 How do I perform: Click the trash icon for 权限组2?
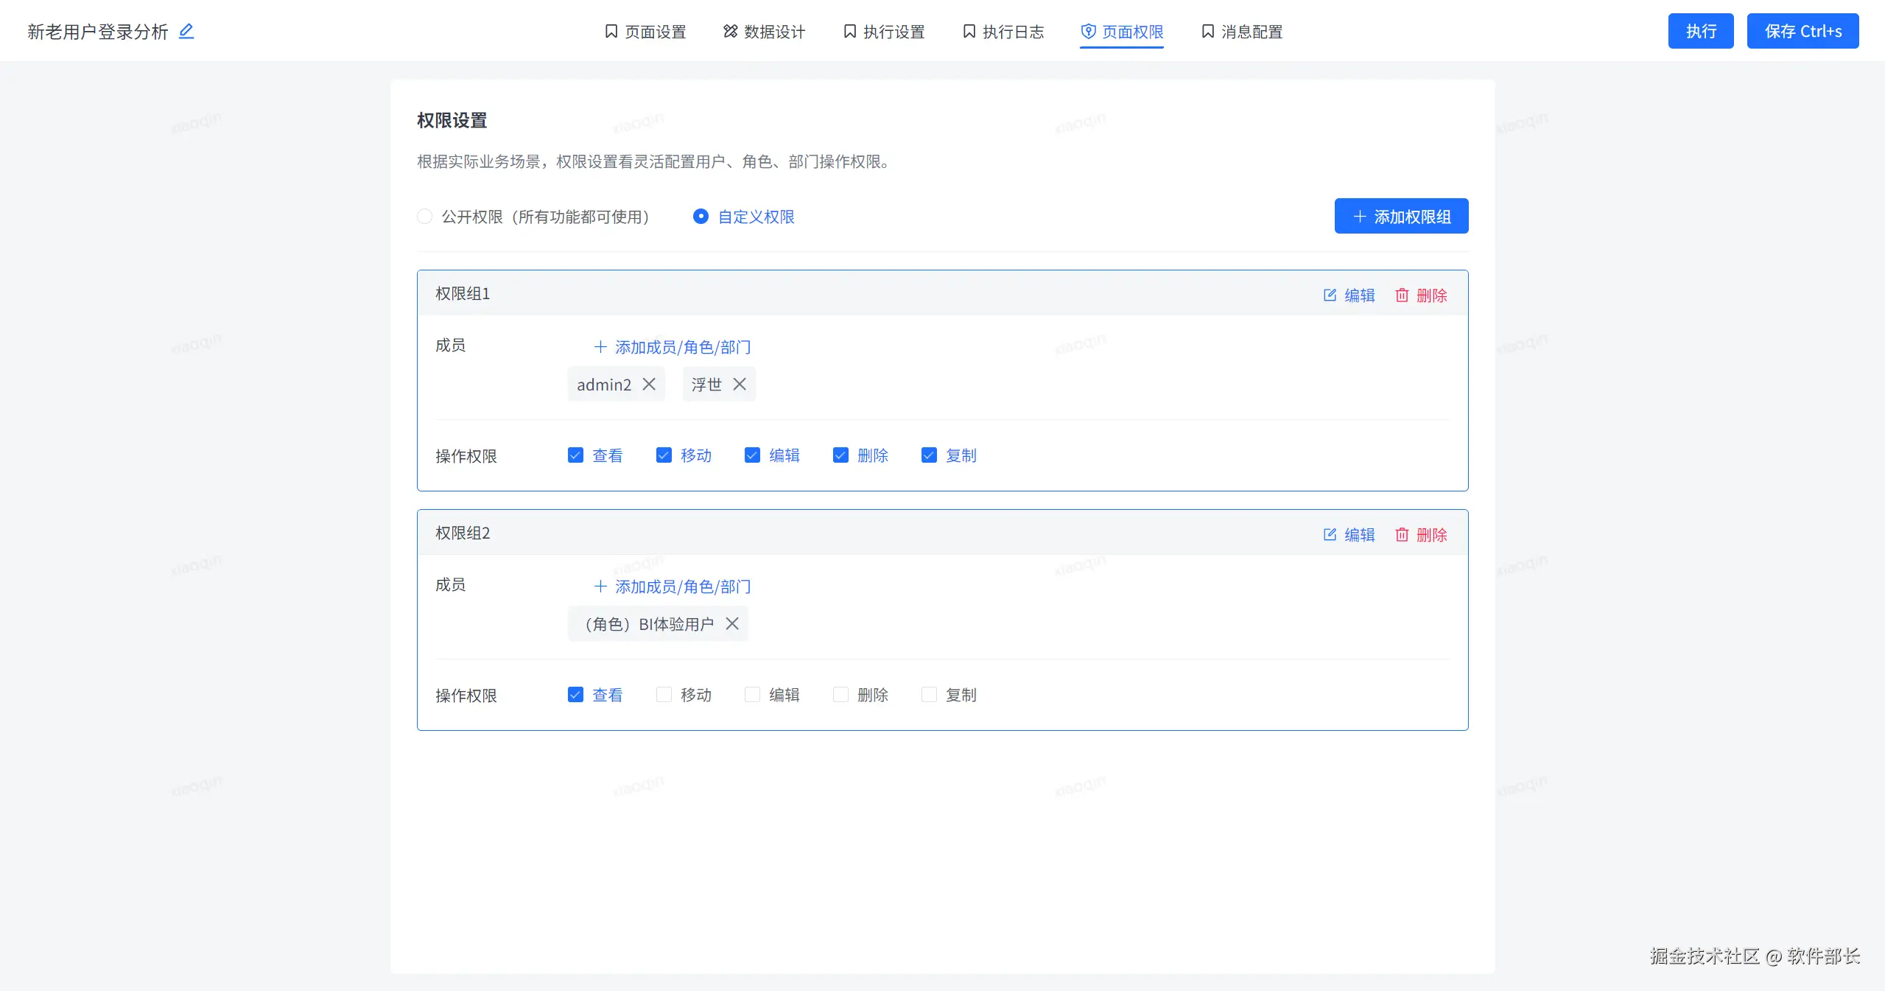1402,534
